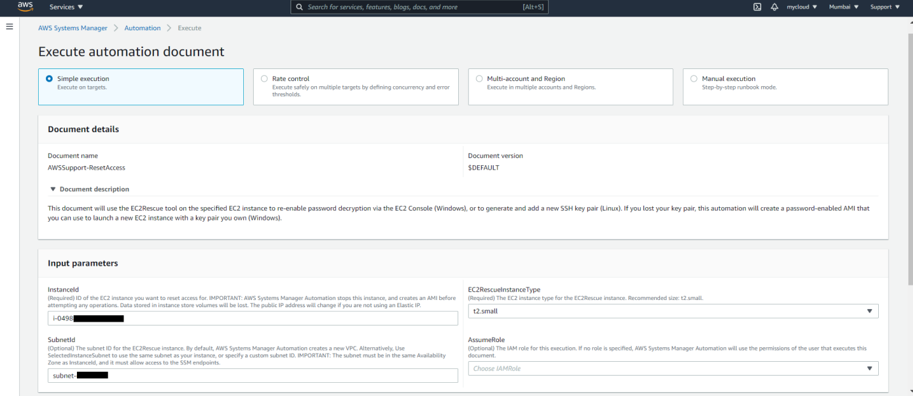Select Multi-account and Region radio option
The height and width of the screenshot is (396, 913).
[x=479, y=78]
